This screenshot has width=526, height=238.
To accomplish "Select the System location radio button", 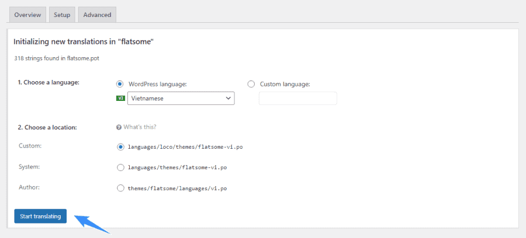I will tap(120, 167).
